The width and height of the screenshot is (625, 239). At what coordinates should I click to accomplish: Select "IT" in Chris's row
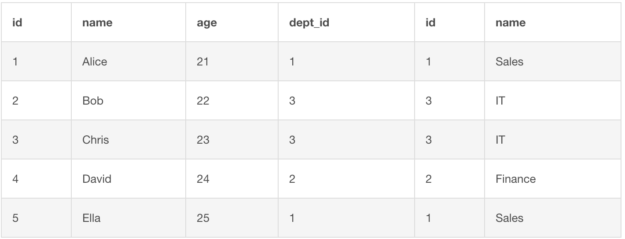tap(500, 140)
